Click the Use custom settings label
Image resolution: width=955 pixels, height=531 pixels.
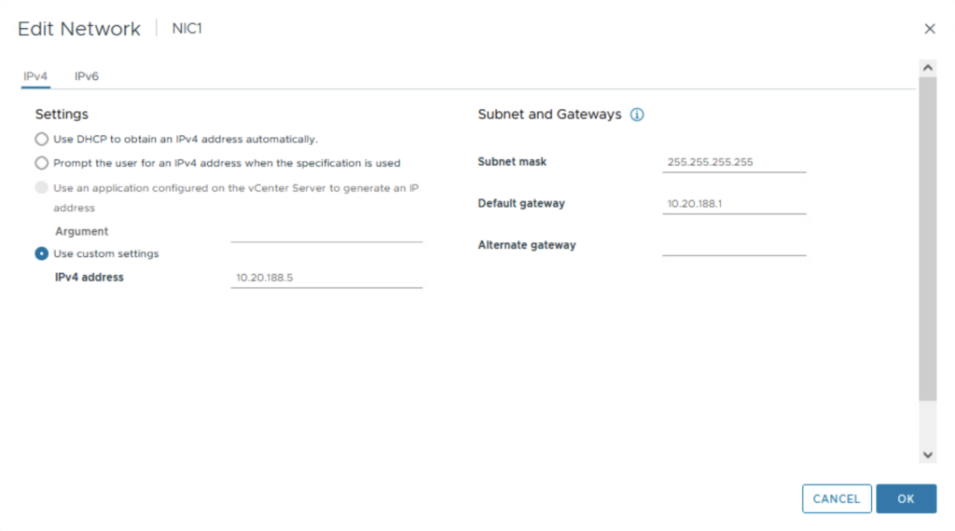click(106, 253)
